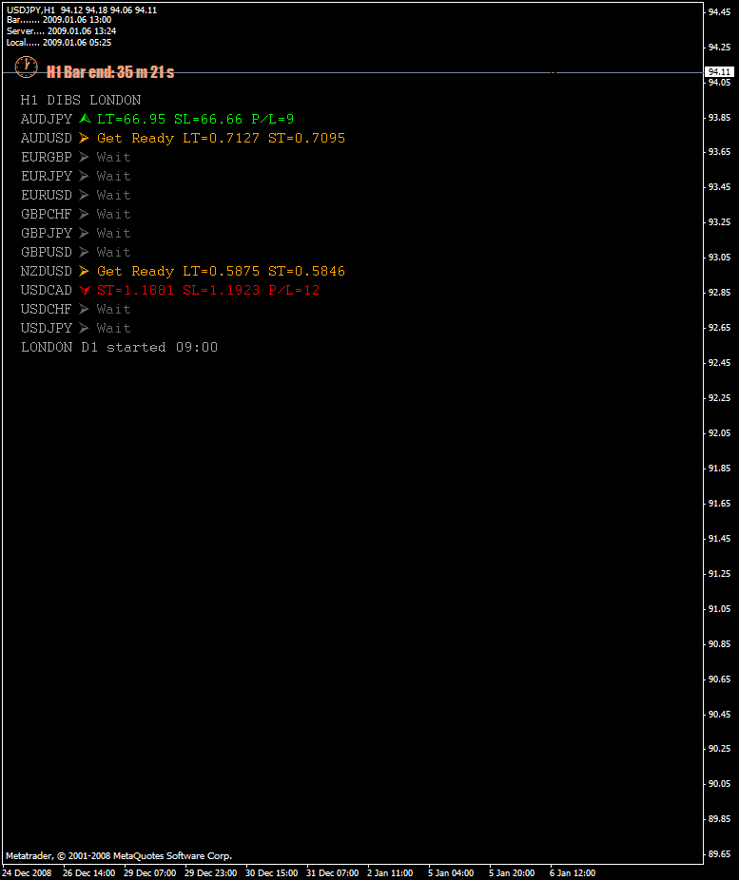
Task: Click the '24 Dec 2008' time axis label
Action: pyautogui.click(x=28, y=872)
